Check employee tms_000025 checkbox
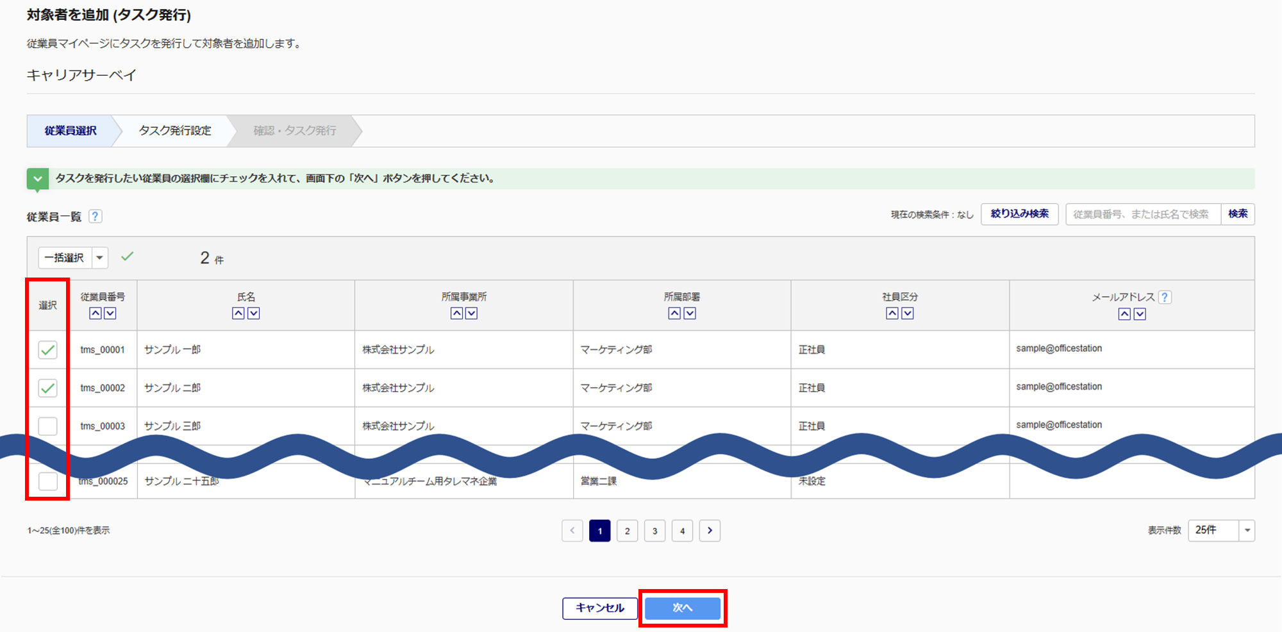Image resolution: width=1282 pixels, height=632 pixels. (48, 481)
